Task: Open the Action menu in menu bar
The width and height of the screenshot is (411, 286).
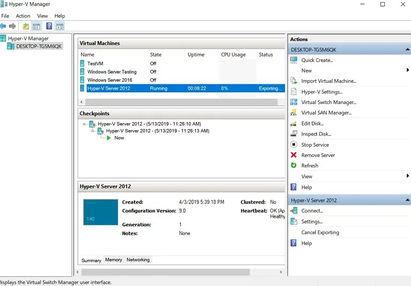Action: [23, 16]
